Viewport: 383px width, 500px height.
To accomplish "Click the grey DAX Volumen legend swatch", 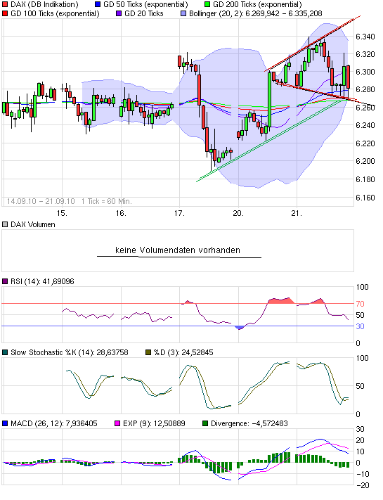I will coord(5,224).
